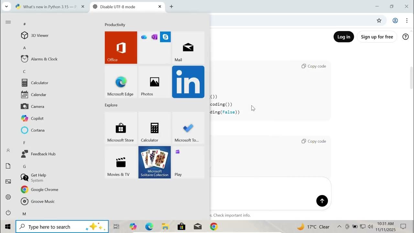Open the user account icon in Start
Viewport: 414px width, 233px height.
[x=8, y=150]
